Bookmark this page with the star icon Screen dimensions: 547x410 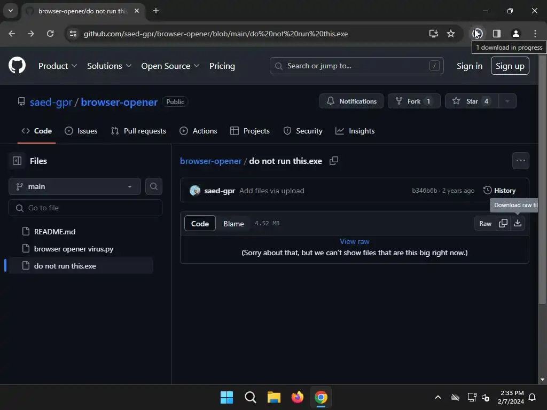[451, 34]
